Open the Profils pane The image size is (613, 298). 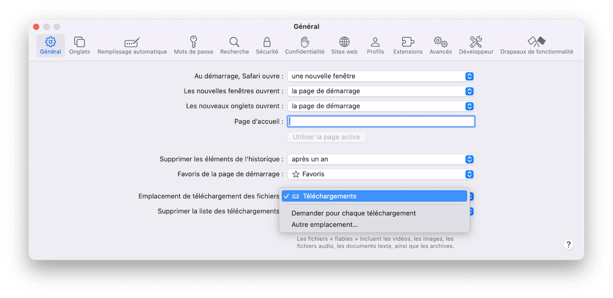[375, 45]
